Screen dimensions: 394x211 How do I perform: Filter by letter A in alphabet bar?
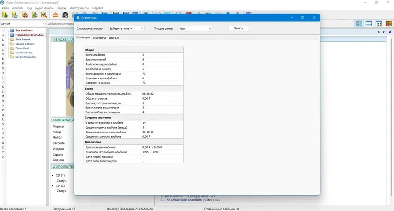tap(3, 40)
